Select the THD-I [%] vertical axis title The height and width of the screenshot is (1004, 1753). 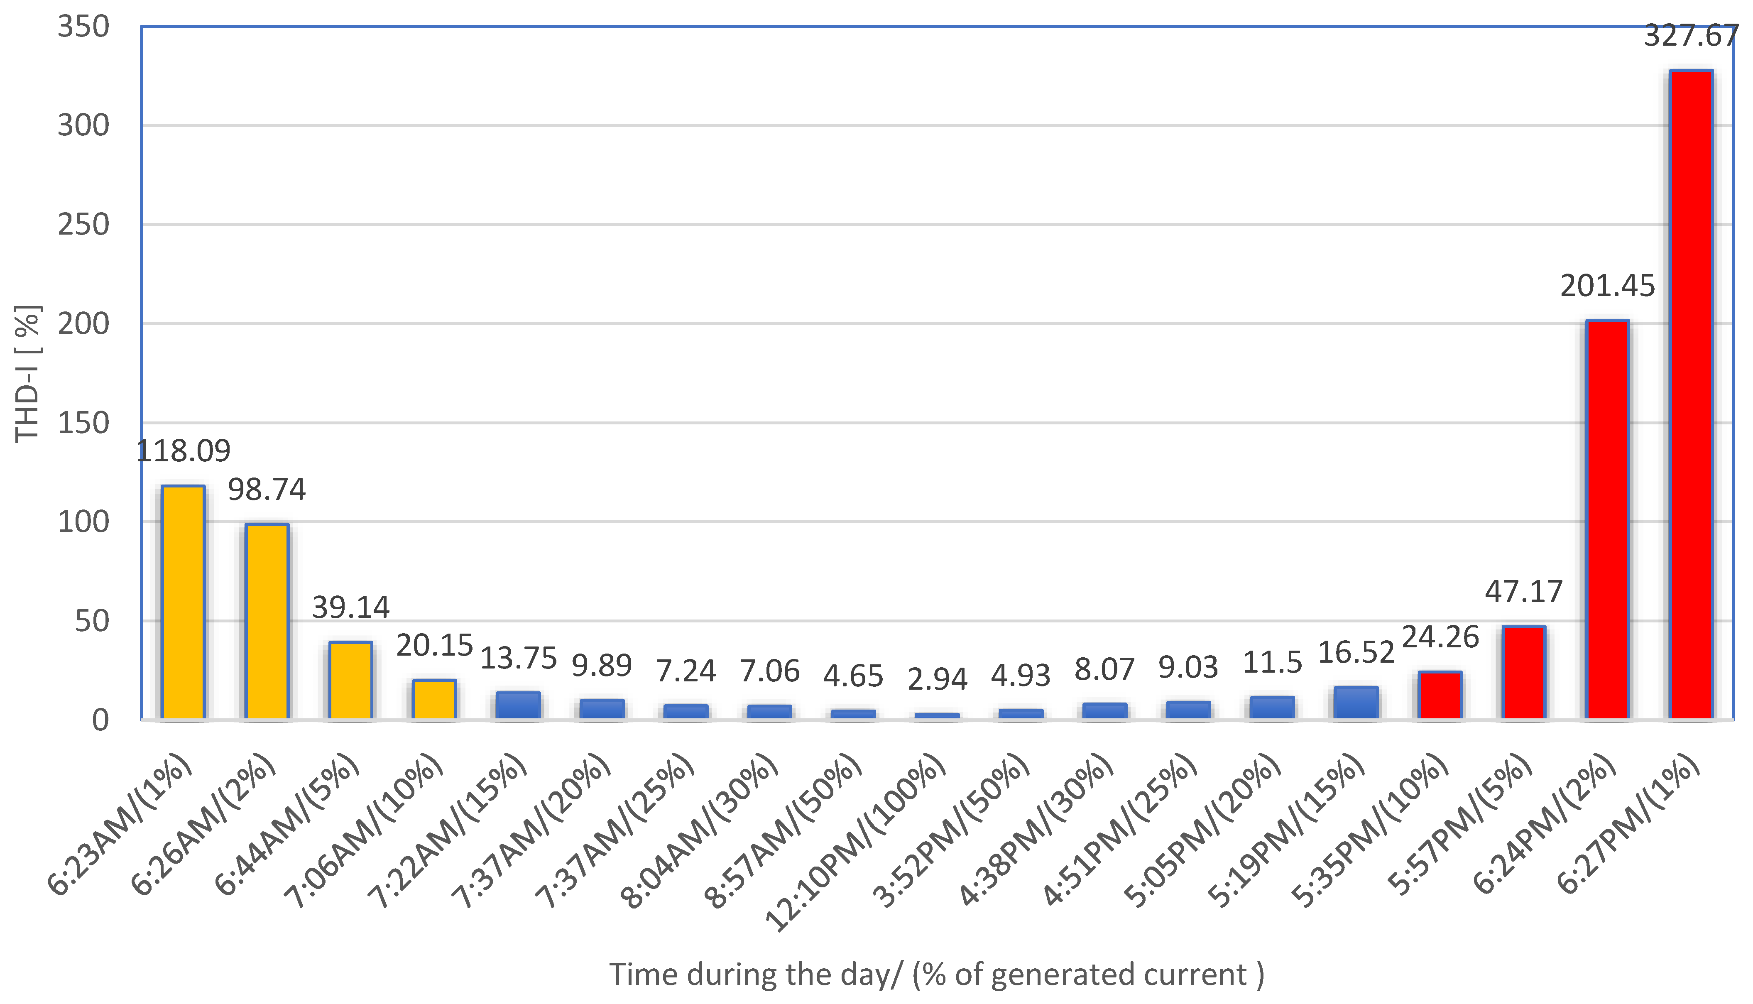(27, 373)
